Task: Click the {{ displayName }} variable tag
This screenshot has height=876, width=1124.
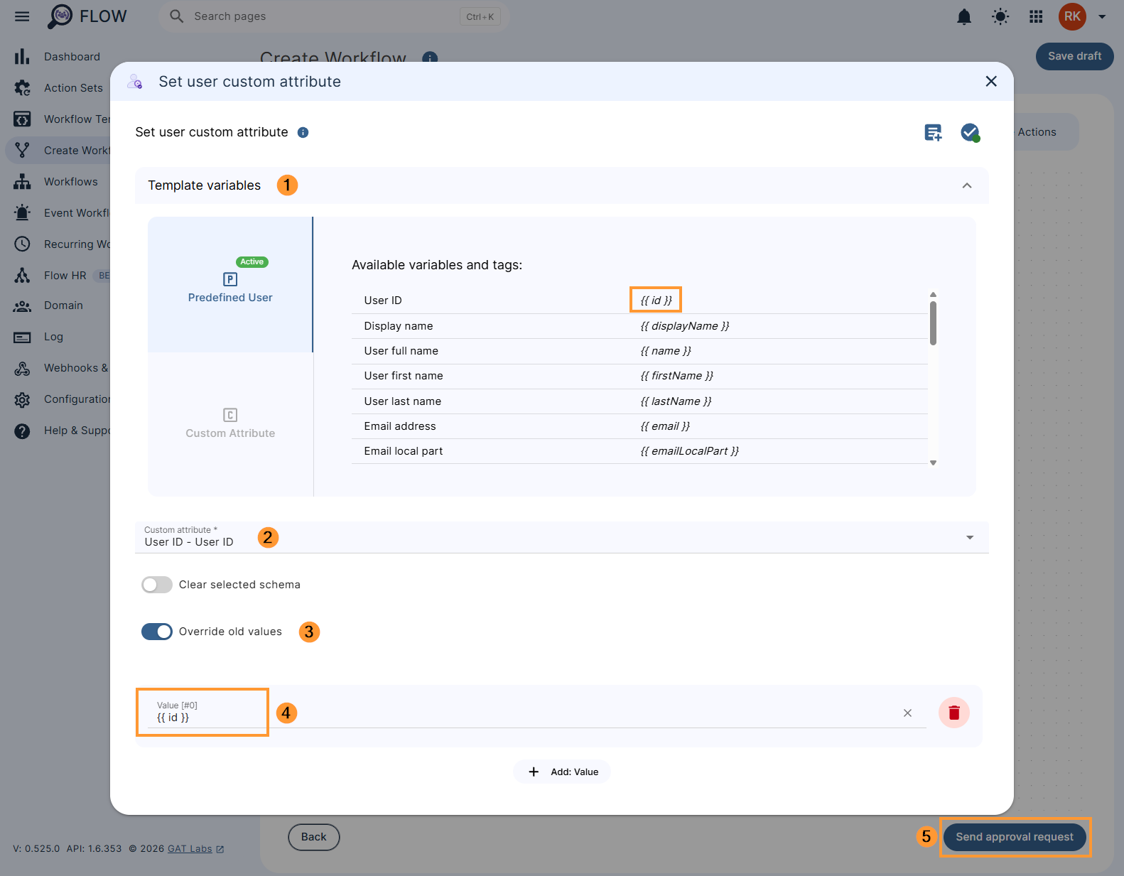Action: point(685,326)
